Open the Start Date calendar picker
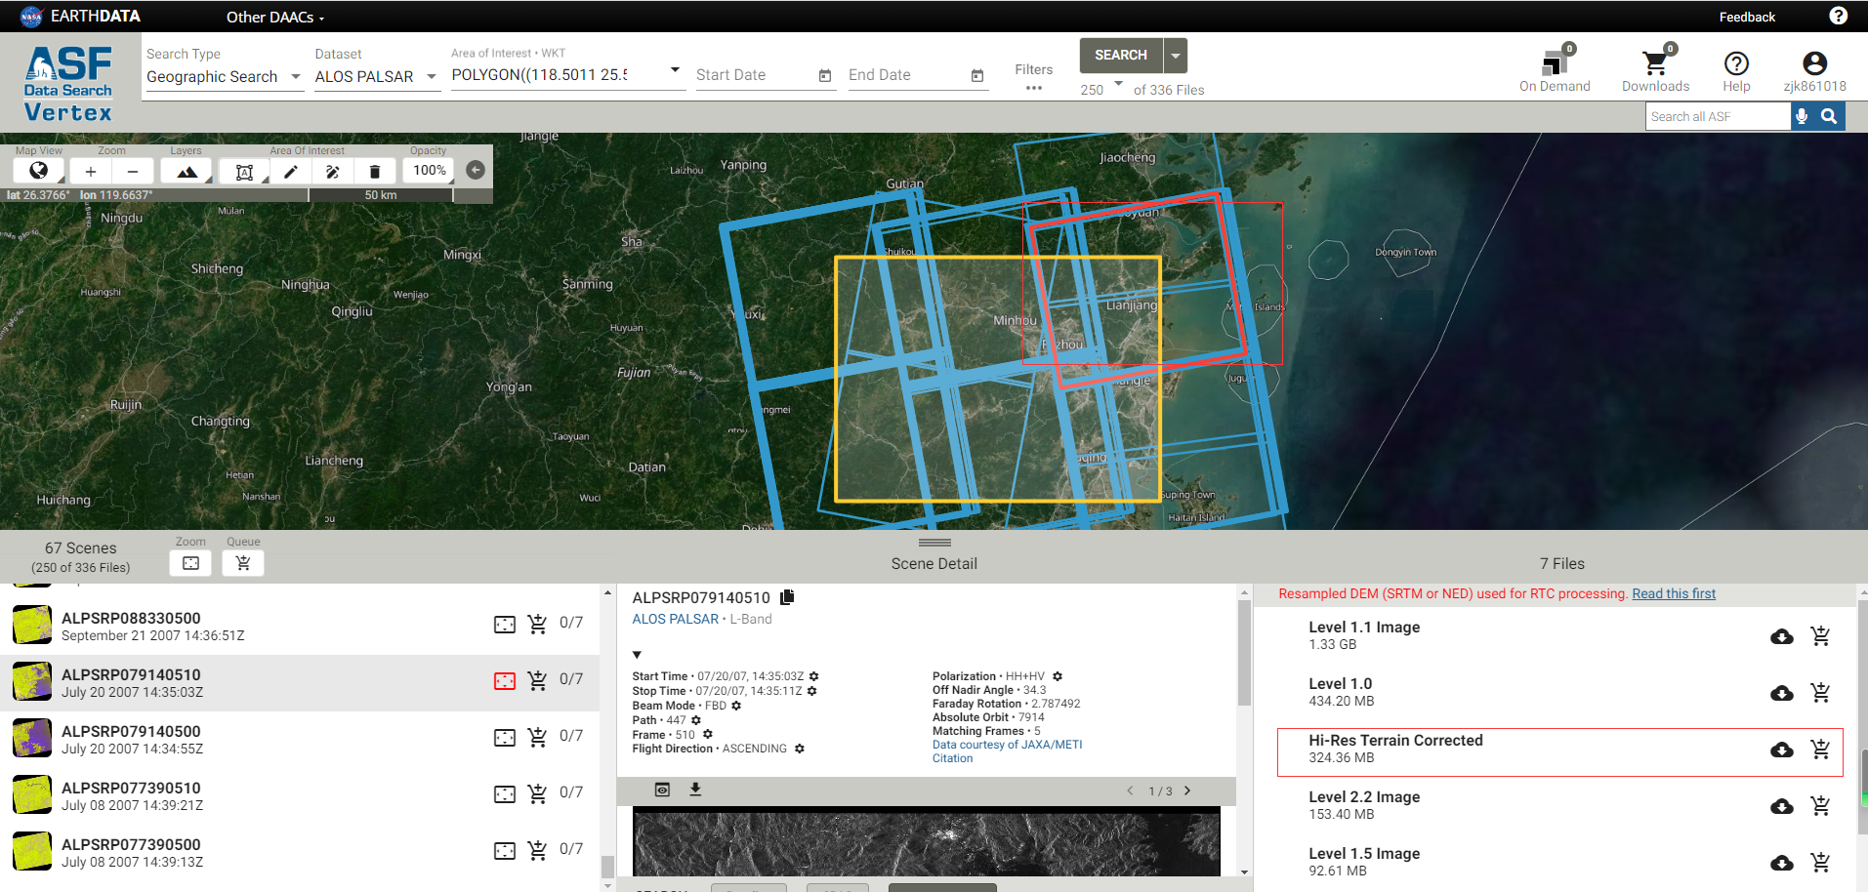The width and height of the screenshot is (1868, 892). (825, 76)
